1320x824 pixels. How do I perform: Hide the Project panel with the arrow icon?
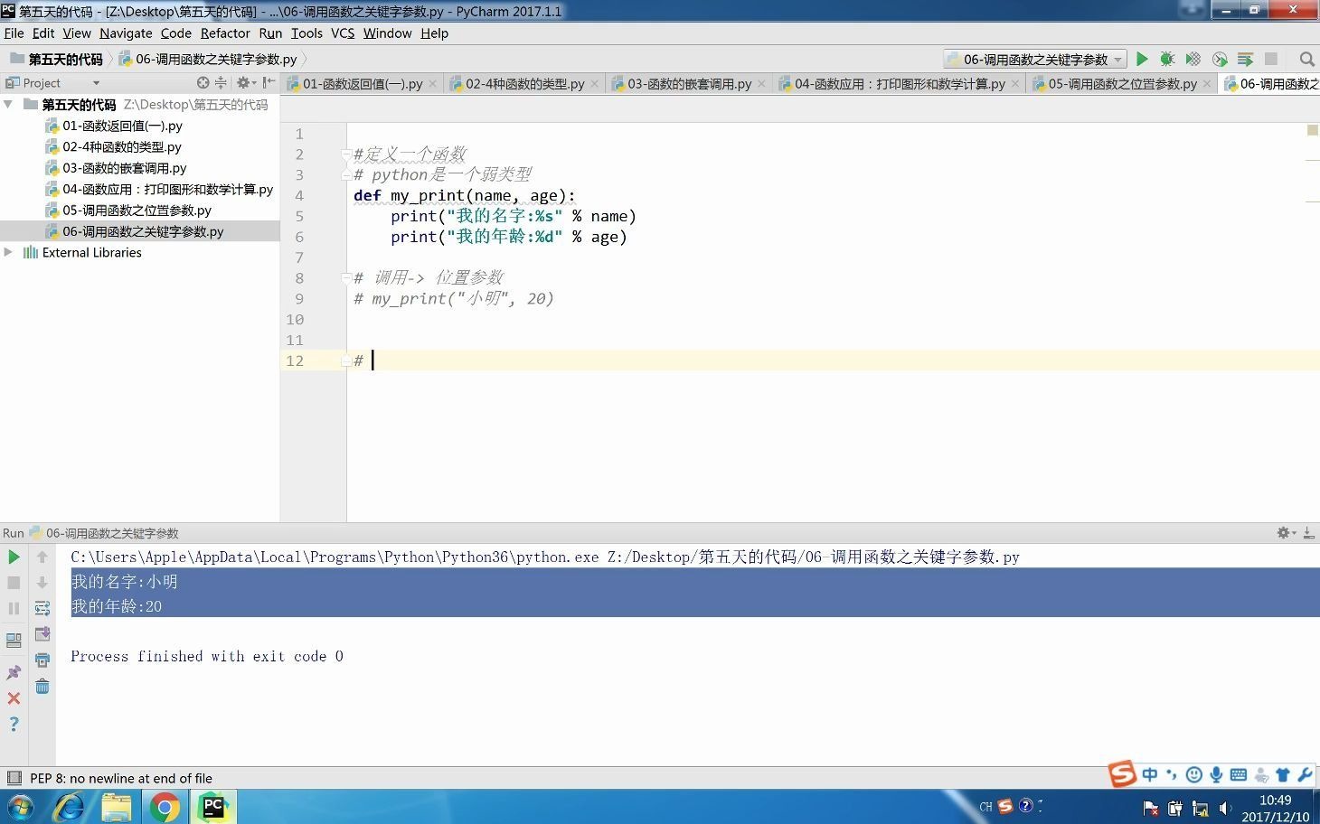[x=269, y=82]
